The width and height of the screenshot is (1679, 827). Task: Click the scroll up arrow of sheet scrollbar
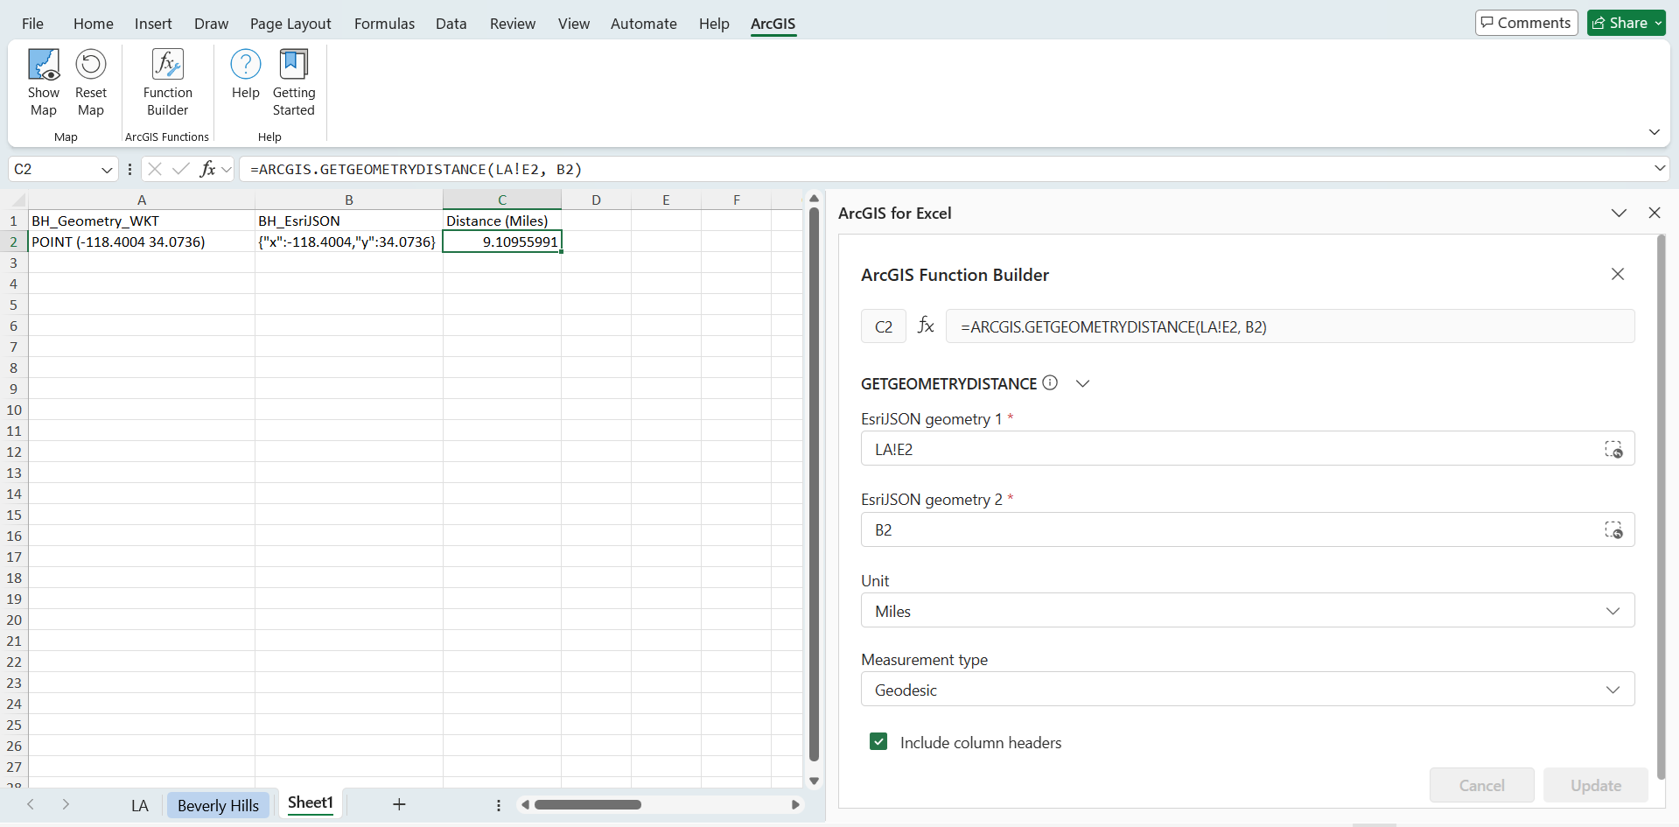(x=814, y=199)
